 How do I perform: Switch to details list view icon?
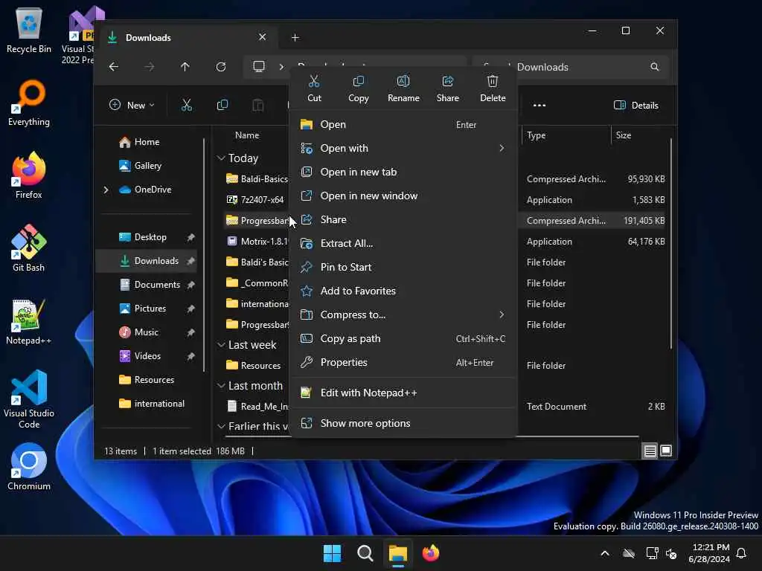pyautogui.click(x=650, y=451)
